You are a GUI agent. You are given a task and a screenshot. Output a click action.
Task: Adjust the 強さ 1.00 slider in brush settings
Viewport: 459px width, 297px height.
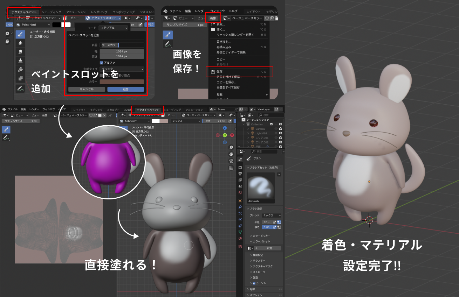[267, 227]
